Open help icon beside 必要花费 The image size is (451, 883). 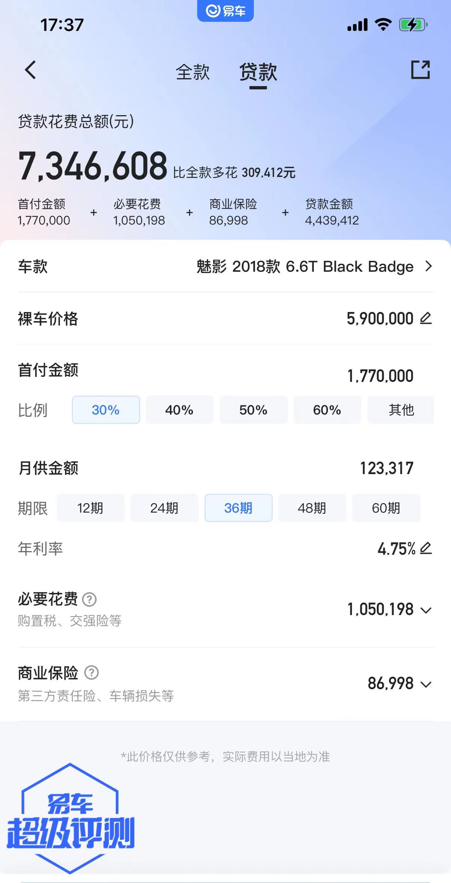pos(89,599)
